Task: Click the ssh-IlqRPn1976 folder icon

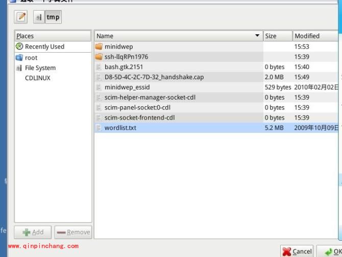Action: tap(99, 57)
